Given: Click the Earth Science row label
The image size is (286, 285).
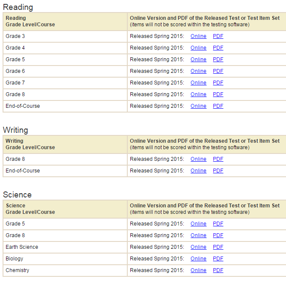Looking at the screenshot, I should click(x=22, y=247).
